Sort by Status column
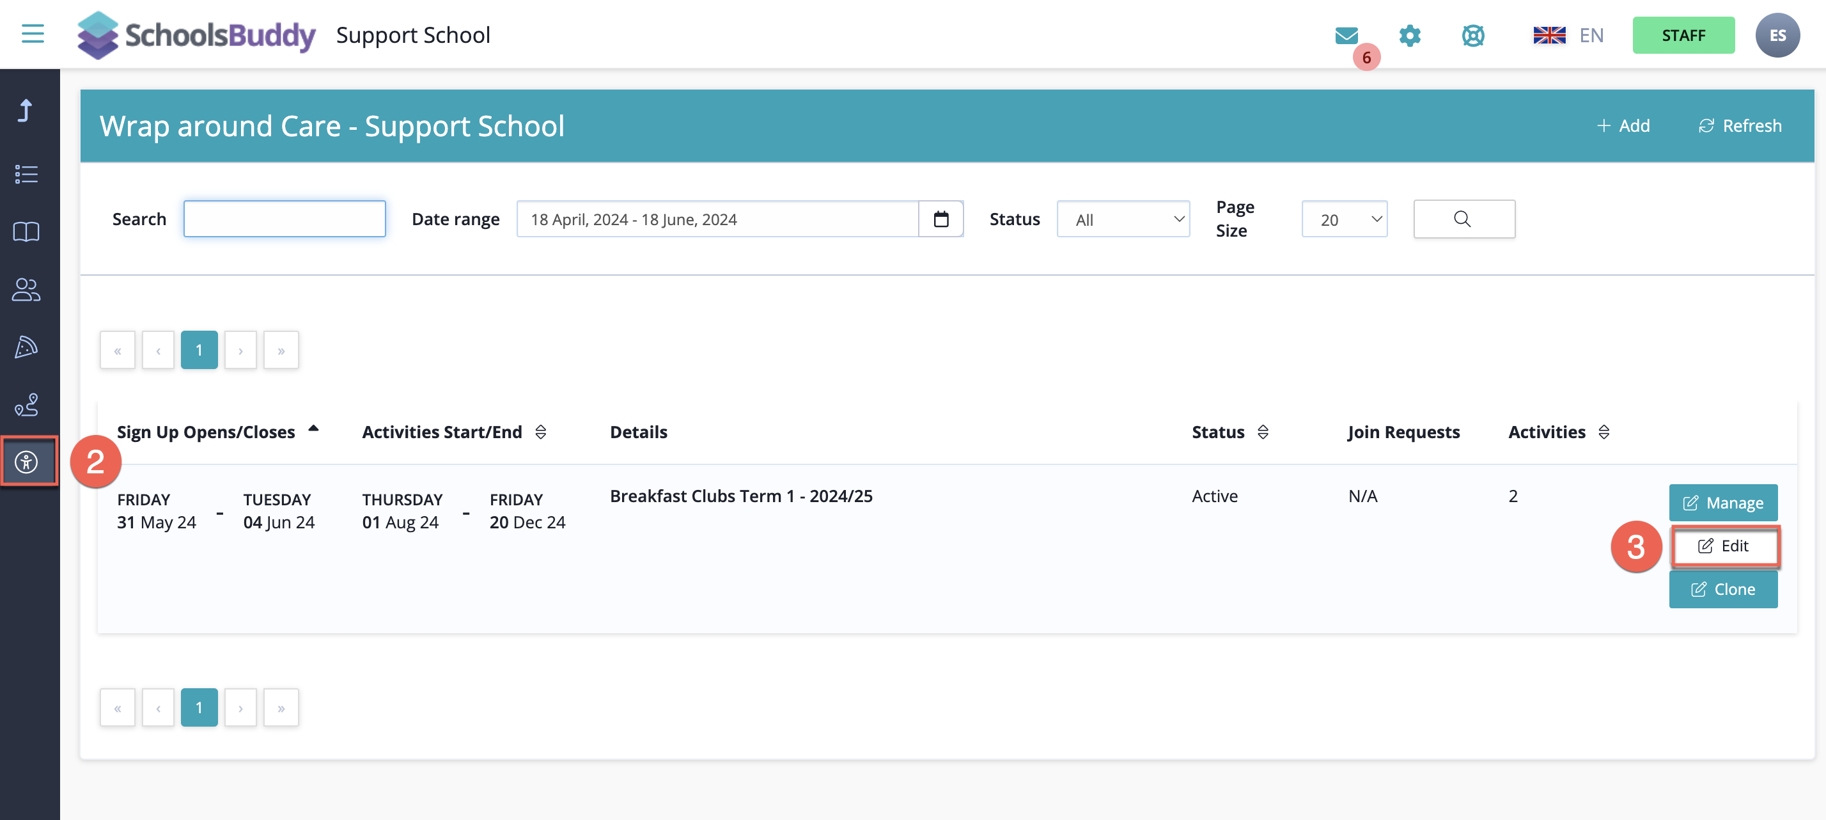 pos(1263,432)
